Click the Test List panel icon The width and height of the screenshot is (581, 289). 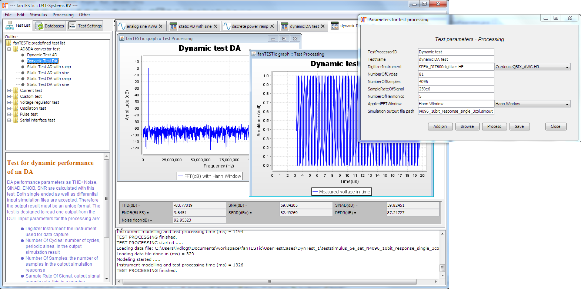(x=10, y=26)
